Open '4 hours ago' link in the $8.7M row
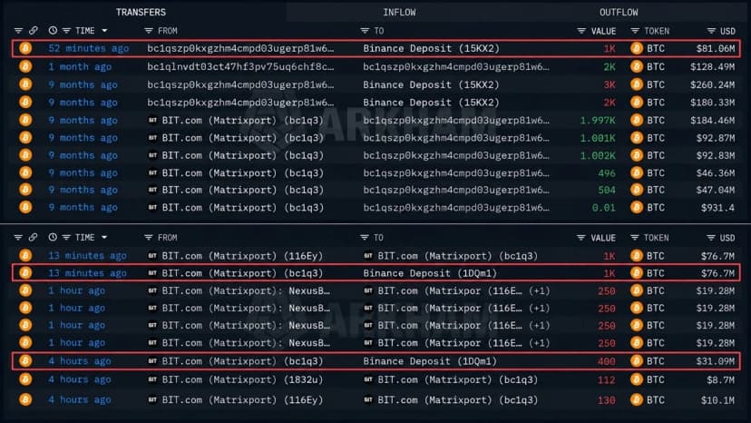 [80, 379]
